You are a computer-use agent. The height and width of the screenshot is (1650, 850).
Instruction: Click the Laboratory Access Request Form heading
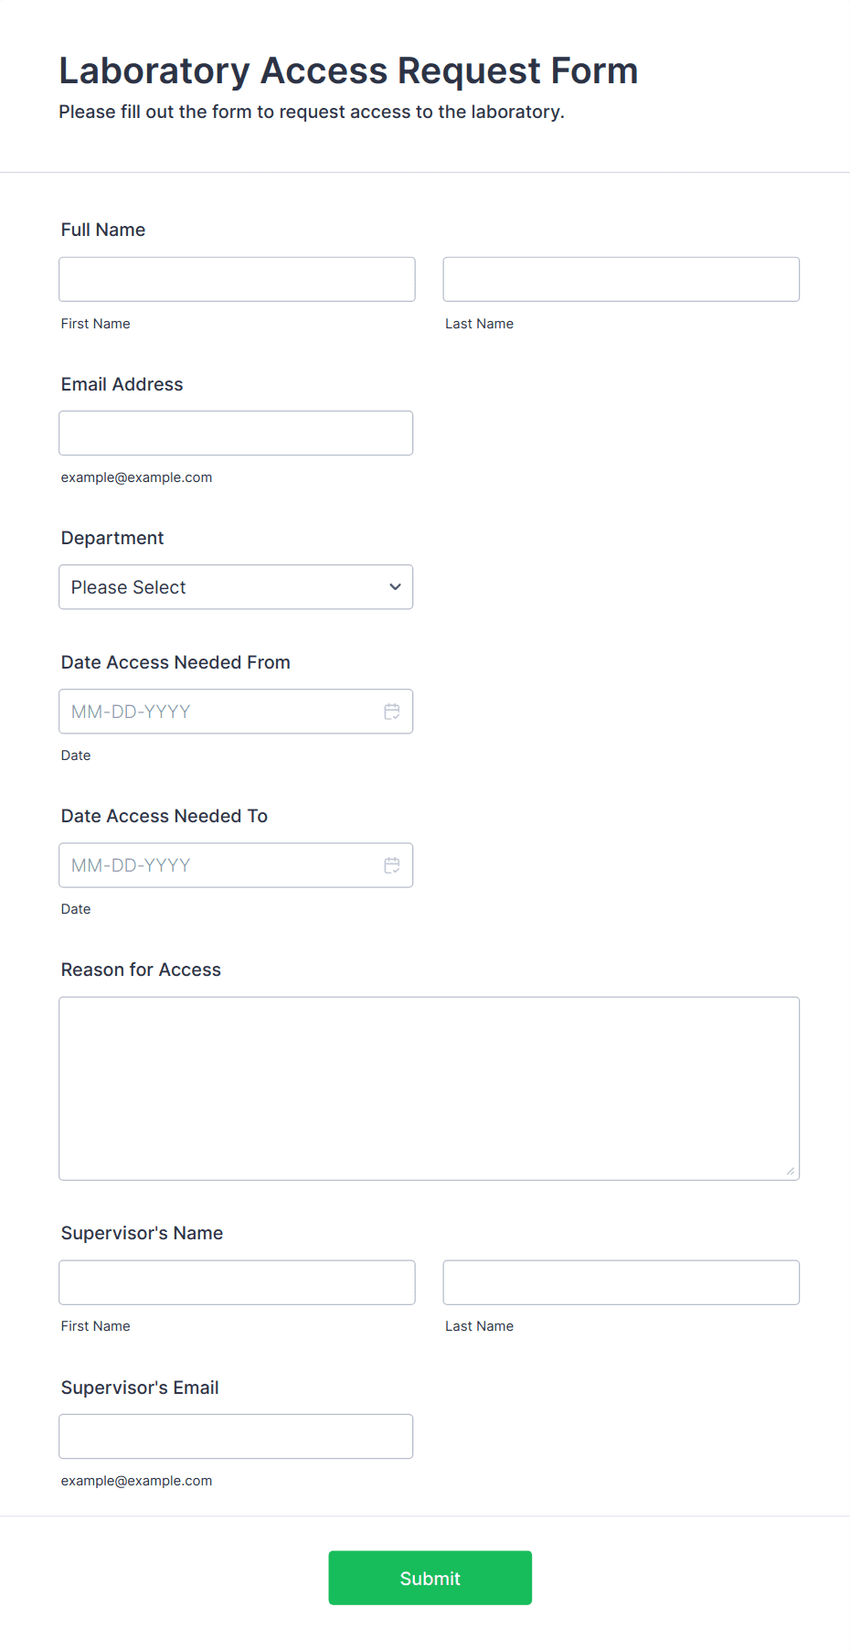pos(348,70)
